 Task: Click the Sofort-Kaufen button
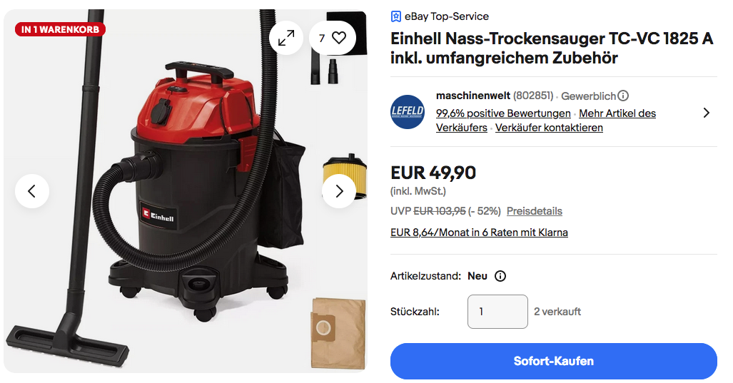[553, 361]
